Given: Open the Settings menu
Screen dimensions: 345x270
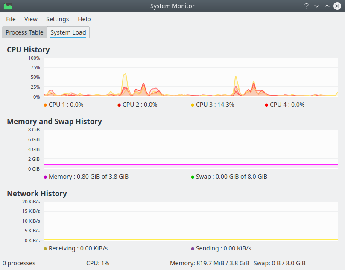Looking at the screenshot, I should (57, 19).
